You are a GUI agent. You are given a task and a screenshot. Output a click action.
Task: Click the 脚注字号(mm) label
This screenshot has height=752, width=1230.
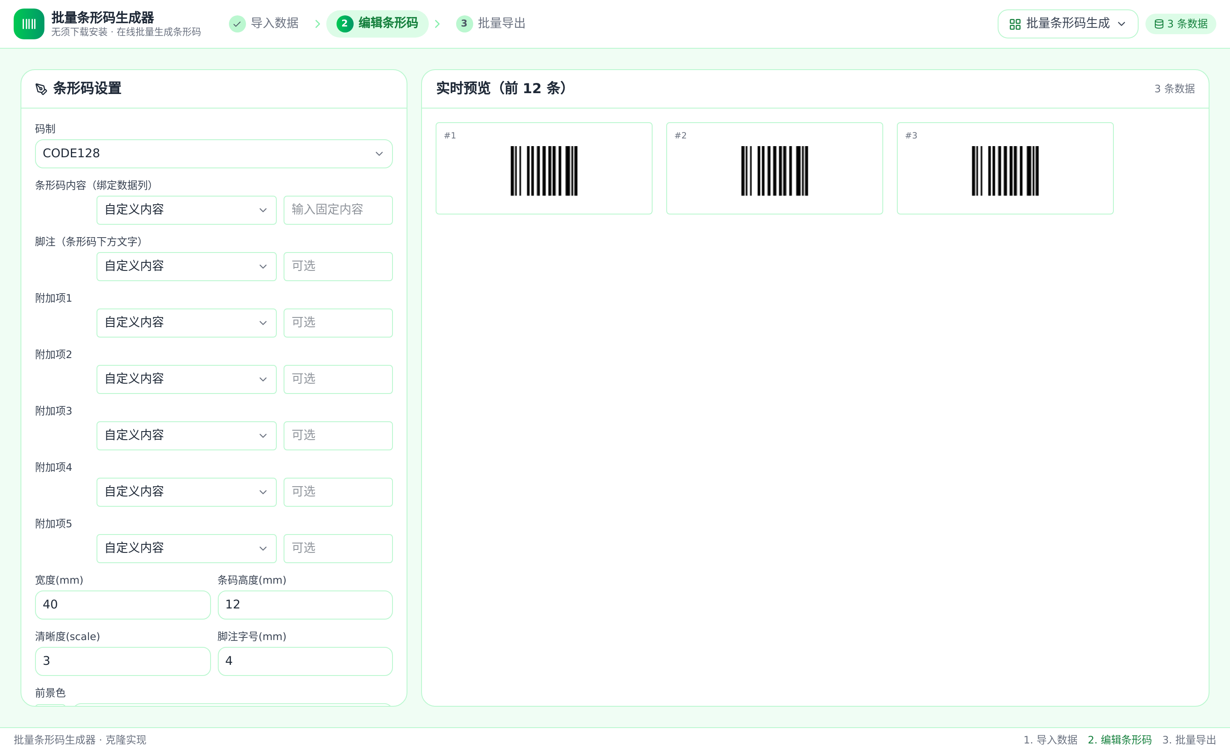(252, 637)
